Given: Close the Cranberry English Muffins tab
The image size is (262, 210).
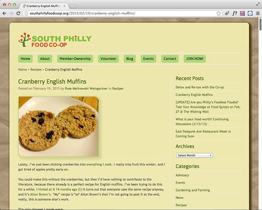Looking at the screenshot, I should pyautogui.click(x=64, y=6).
